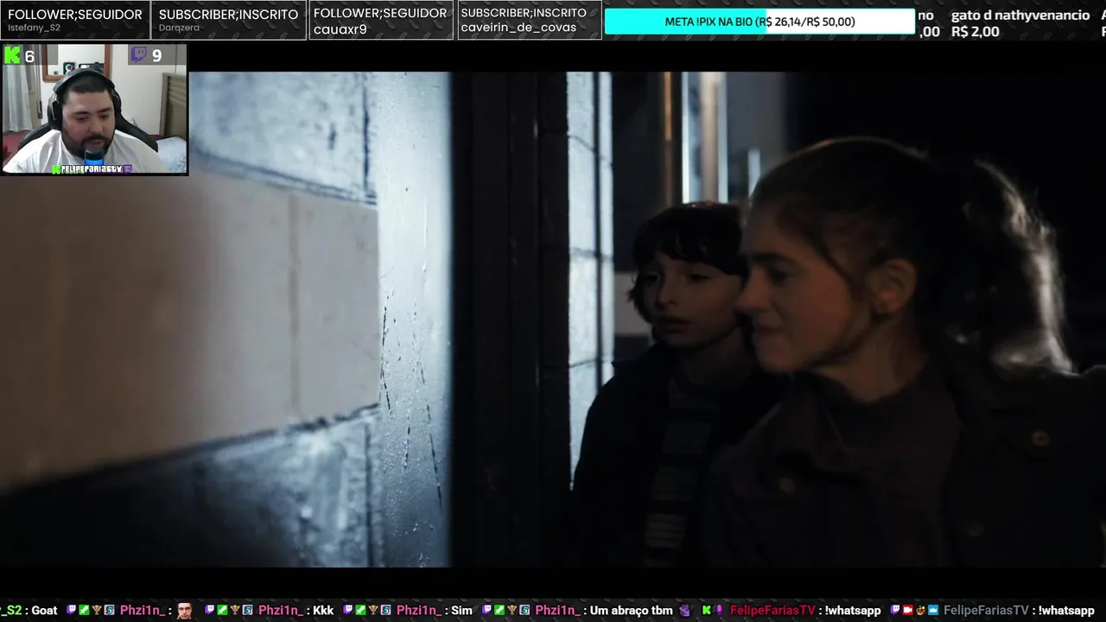The height and width of the screenshot is (622, 1106).
Task: Click subscriber alert box 'caveirin_de_covas'
Action: [x=529, y=20]
